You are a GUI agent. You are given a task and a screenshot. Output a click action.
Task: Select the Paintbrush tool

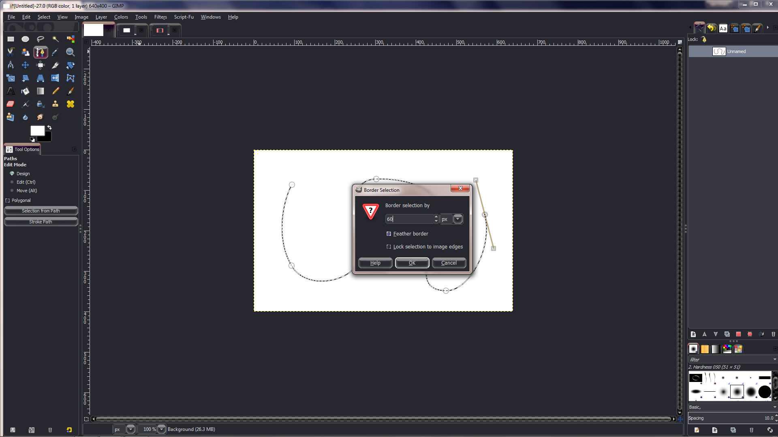71,91
